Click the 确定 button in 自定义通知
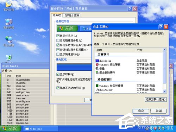 coord(140,111)
